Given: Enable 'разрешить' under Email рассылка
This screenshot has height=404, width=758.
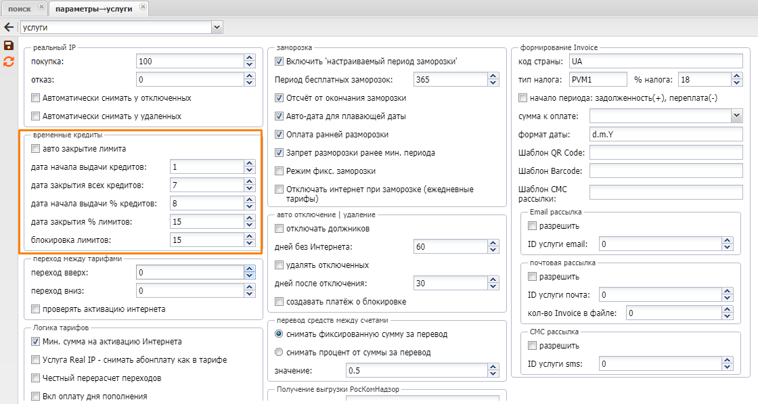Looking at the screenshot, I should coord(532,225).
